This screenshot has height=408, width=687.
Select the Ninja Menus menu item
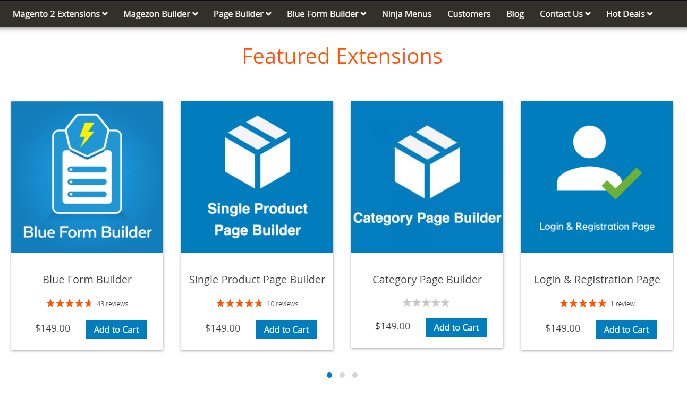click(x=406, y=14)
